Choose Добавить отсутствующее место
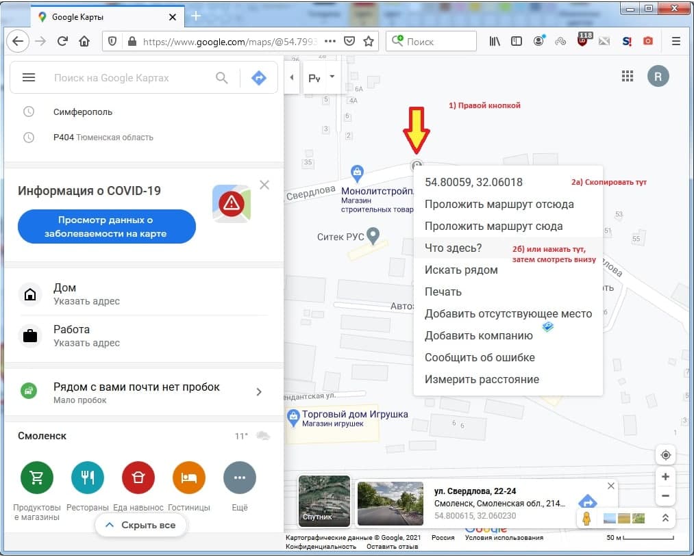Viewport: 694px width, 557px height. (x=508, y=314)
